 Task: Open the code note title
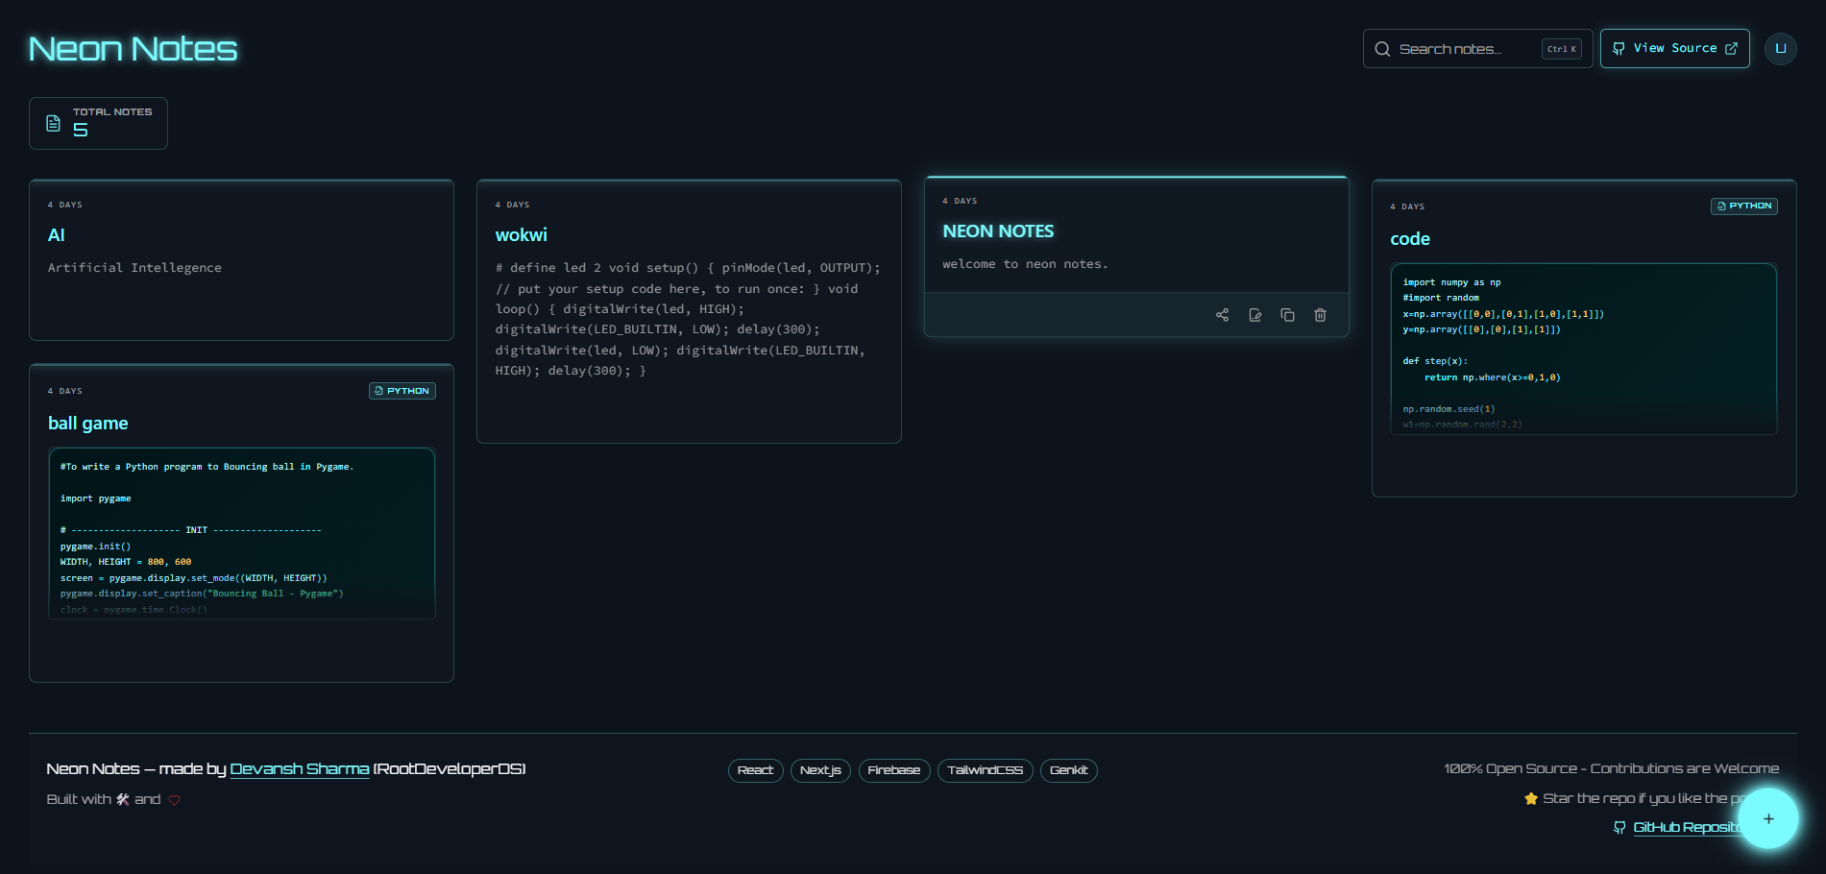coord(1410,239)
